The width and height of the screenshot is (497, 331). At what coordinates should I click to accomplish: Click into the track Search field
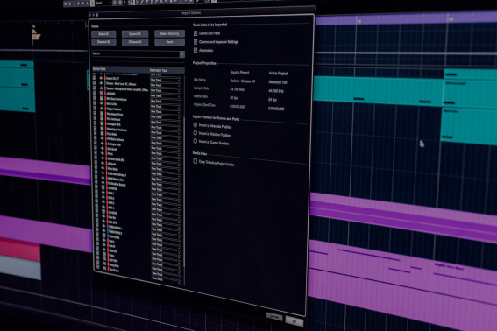click(x=136, y=53)
